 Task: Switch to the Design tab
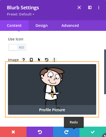coord(42,26)
